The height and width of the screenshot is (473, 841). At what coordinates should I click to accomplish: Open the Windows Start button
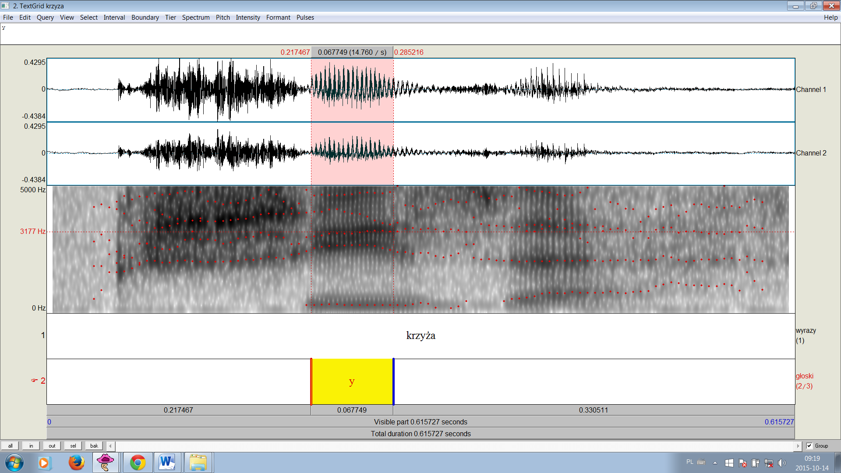[x=14, y=462]
